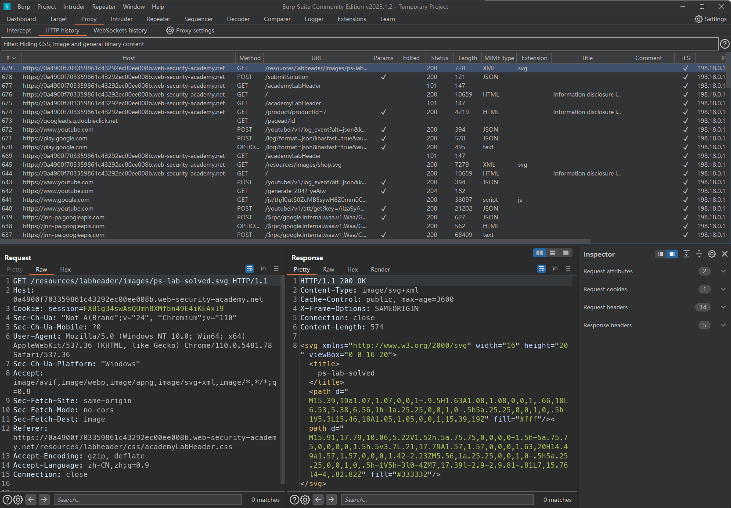Open the WebSockets history sub-tab
This screenshot has height=508, width=731.
coord(120,30)
